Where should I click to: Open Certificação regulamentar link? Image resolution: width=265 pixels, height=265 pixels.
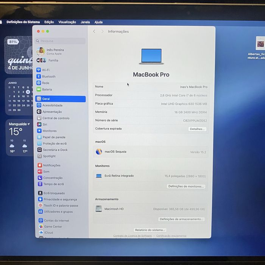point(171,236)
